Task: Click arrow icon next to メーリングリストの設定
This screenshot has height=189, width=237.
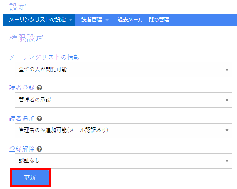Action: click(71, 20)
